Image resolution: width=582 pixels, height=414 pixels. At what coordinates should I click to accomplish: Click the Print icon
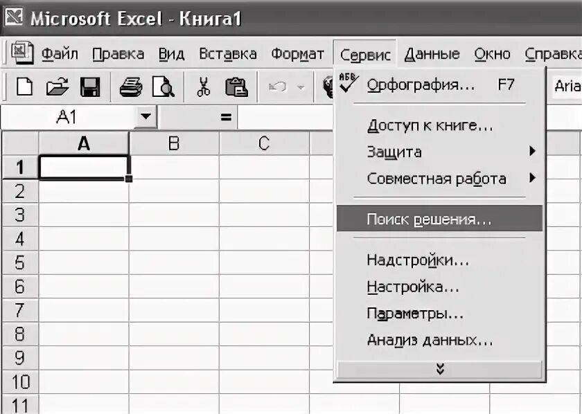tap(131, 87)
